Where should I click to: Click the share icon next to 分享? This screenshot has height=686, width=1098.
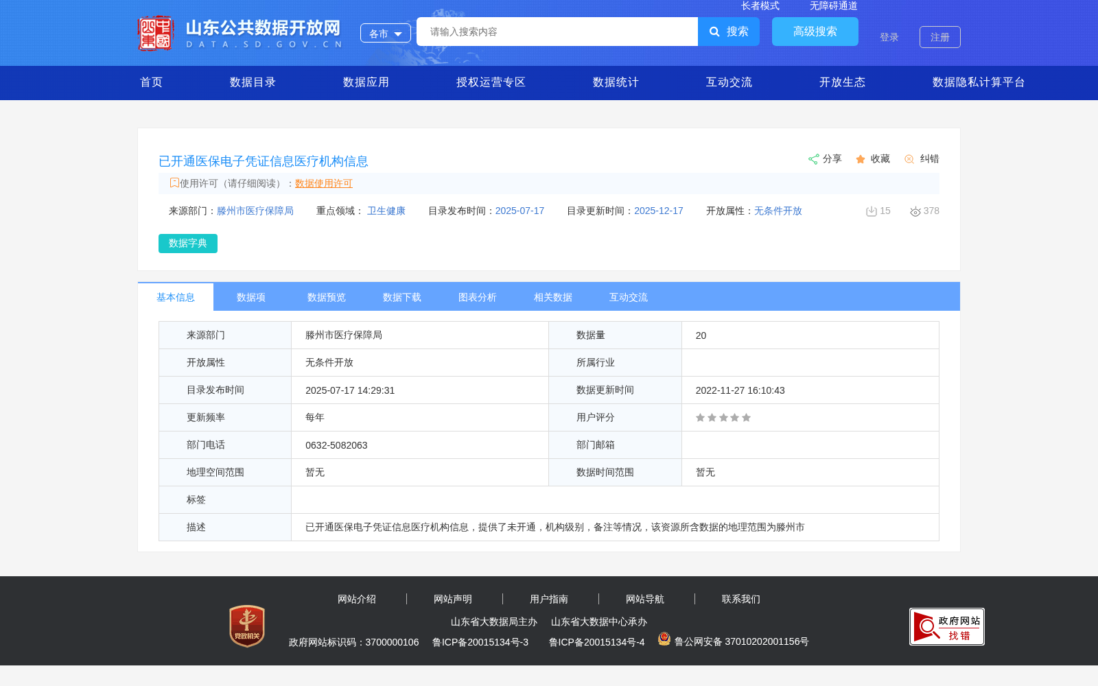pos(813,159)
